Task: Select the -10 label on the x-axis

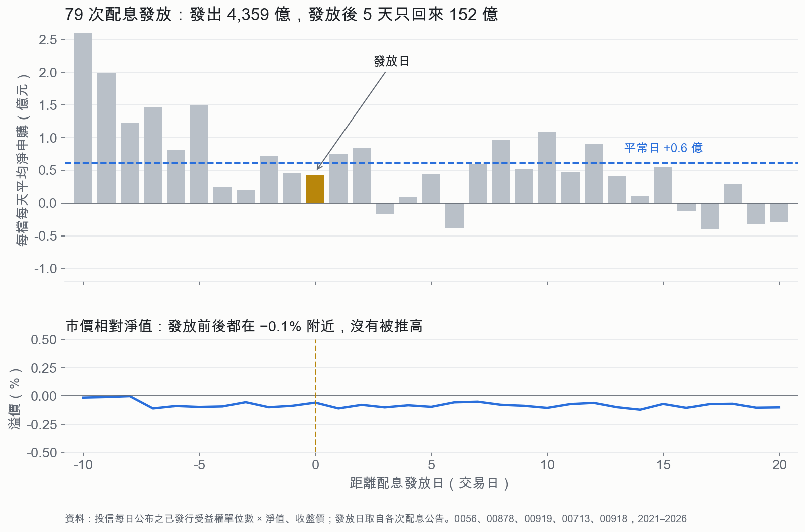Action: (83, 465)
